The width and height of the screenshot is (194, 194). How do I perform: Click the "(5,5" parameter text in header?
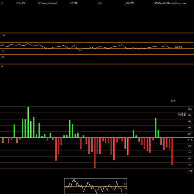click(x=100, y=3)
